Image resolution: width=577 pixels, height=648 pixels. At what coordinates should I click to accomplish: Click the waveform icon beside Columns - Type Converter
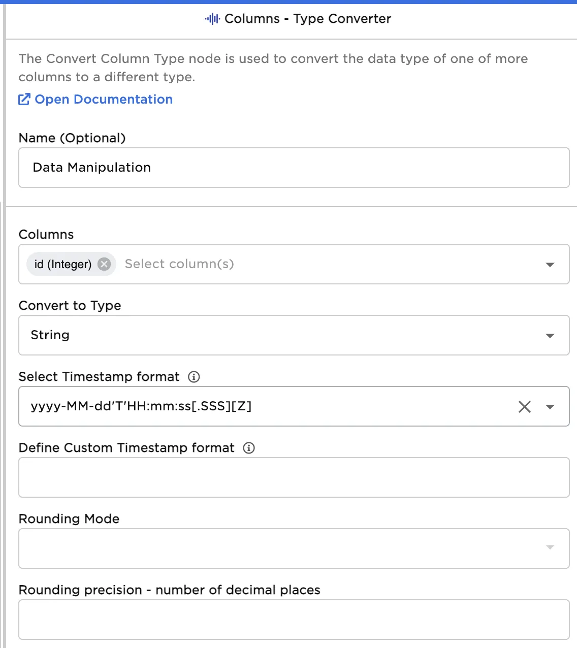(x=212, y=19)
